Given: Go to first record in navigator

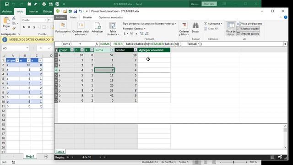Looking at the screenshot, I should [68, 157].
